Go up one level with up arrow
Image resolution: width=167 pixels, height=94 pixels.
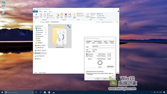click(41, 22)
